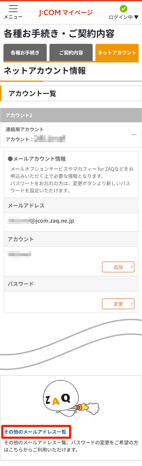Image resolution: width=142 pixels, height=466 pixels.
Task: Click the arrow on the 追加 button
Action: pyautogui.click(x=131, y=267)
